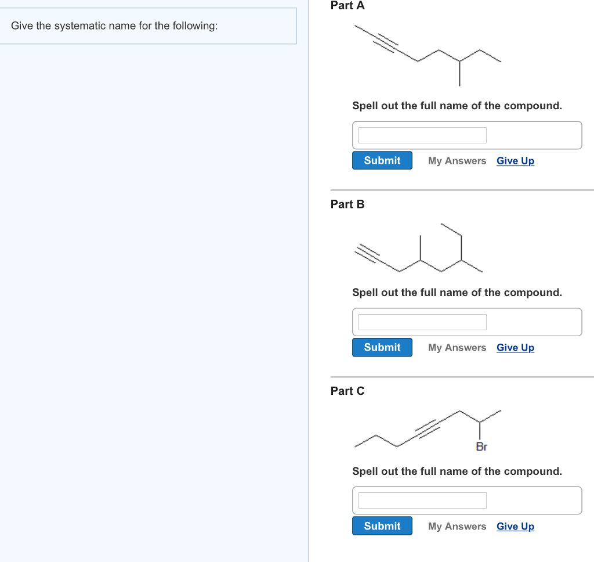Click Submit for Part A
The height and width of the screenshot is (562, 594).
pyautogui.click(x=382, y=160)
